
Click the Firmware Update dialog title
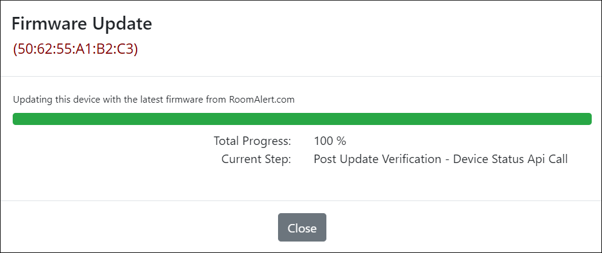(x=82, y=24)
